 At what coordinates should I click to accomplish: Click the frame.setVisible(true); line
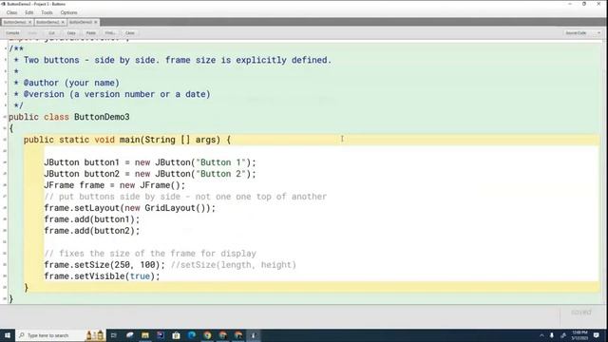click(x=102, y=276)
